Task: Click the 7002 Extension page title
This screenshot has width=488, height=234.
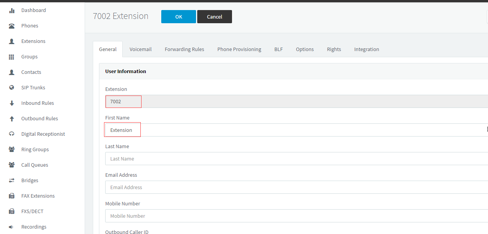Action: [x=121, y=16]
